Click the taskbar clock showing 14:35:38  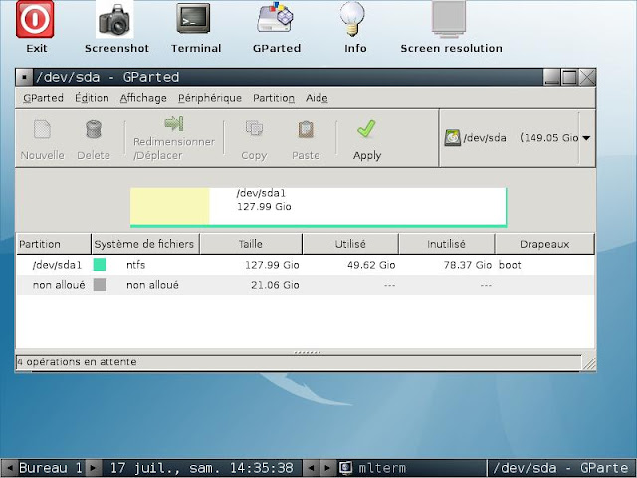201,468
